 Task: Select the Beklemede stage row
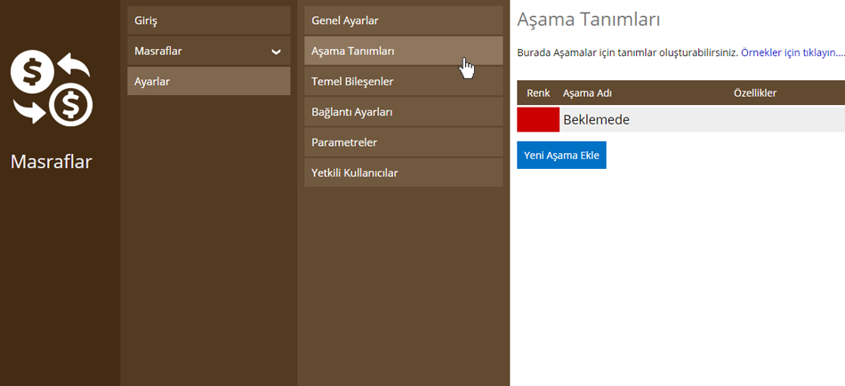tap(680, 120)
